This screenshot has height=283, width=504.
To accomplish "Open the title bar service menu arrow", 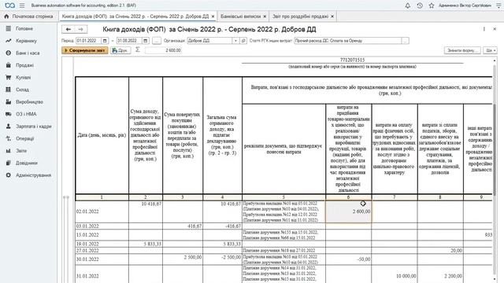I will (498, 6).
